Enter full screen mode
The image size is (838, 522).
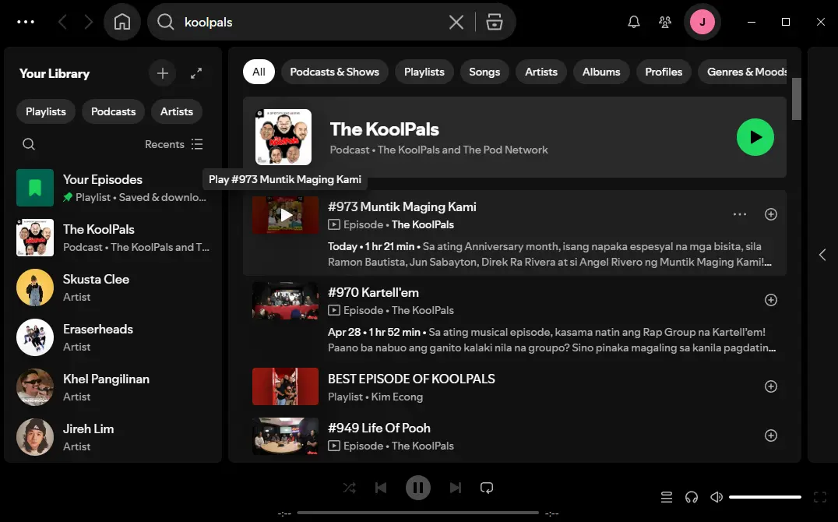(820, 497)
